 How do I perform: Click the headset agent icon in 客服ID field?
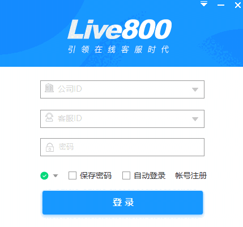(x=49, y=117)
